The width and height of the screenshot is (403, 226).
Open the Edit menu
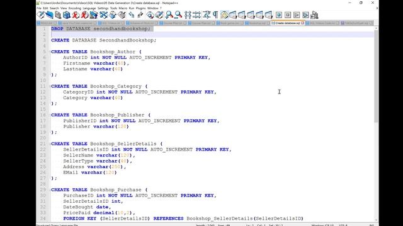point(45,8)
